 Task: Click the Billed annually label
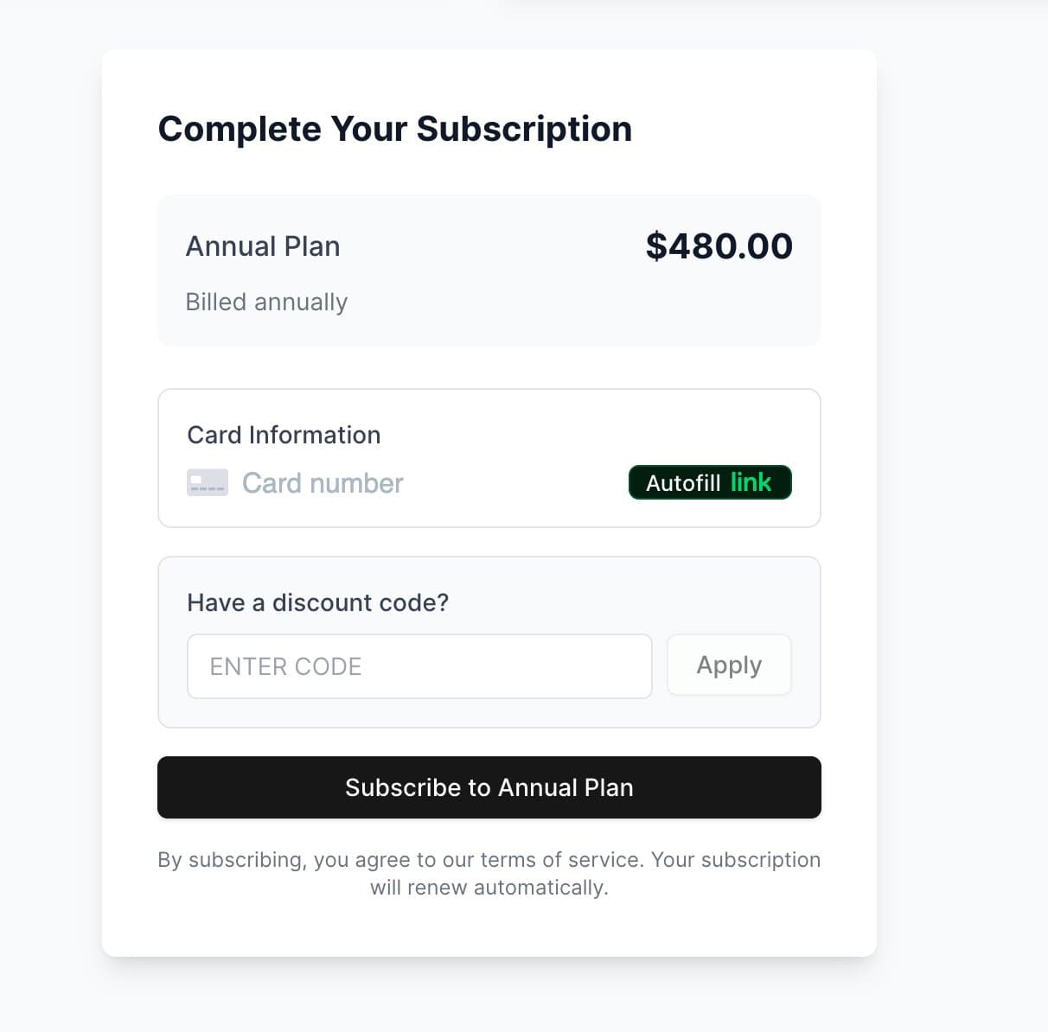coord(266,302)
